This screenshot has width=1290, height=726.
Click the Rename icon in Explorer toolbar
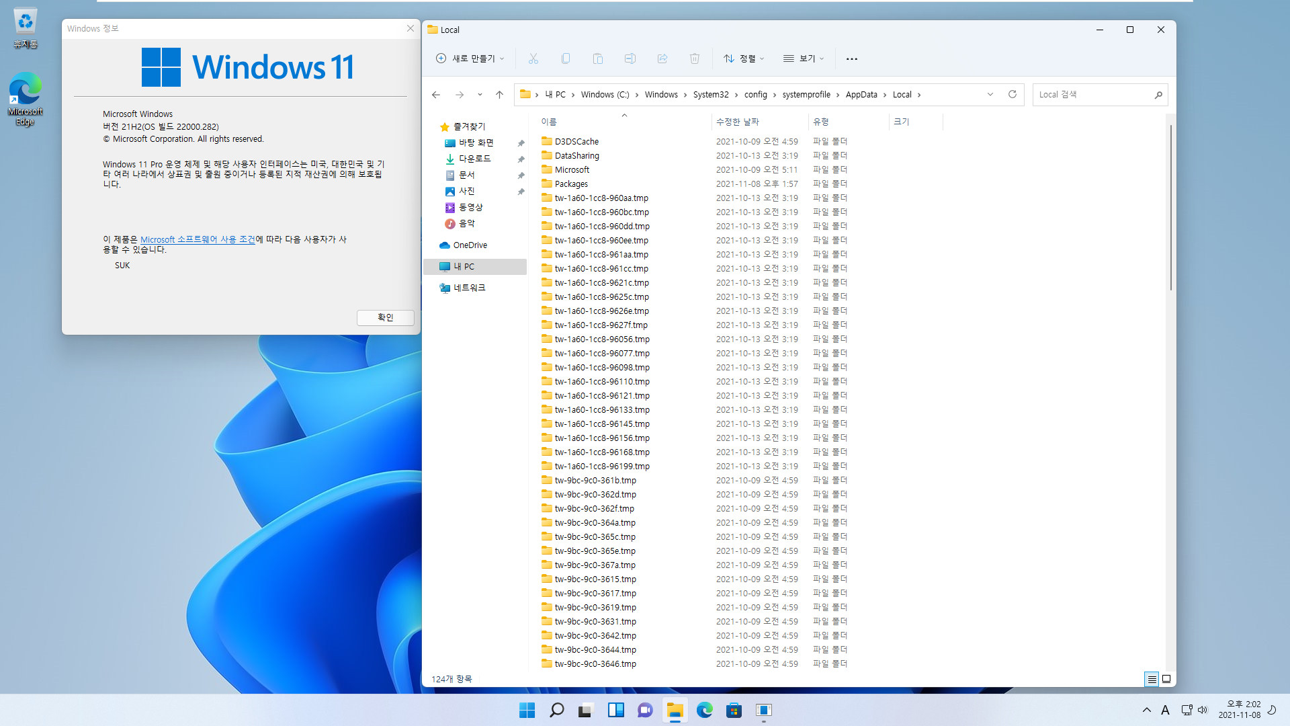630,58
